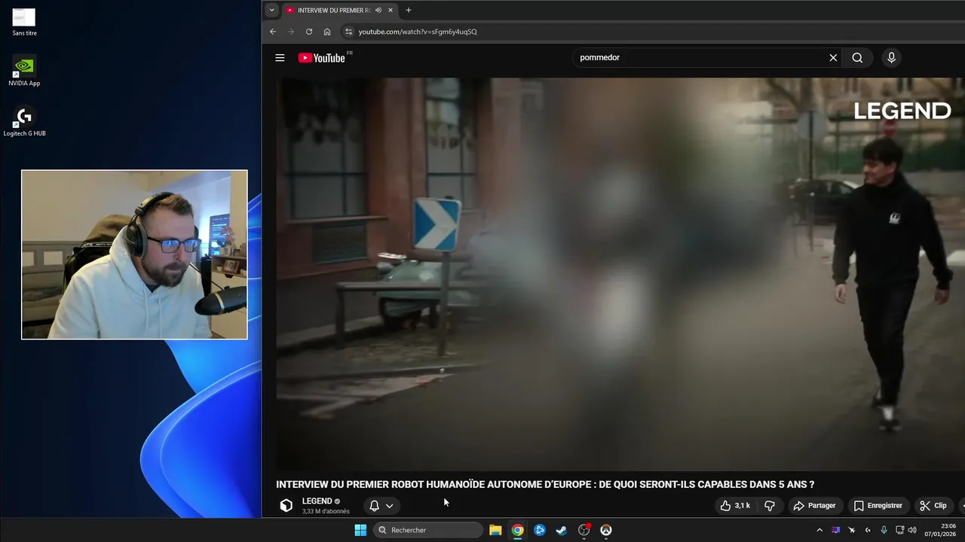This screenshot has width=965, height=542.
Task: Open volume control in system tray
Action: (912, 530)
